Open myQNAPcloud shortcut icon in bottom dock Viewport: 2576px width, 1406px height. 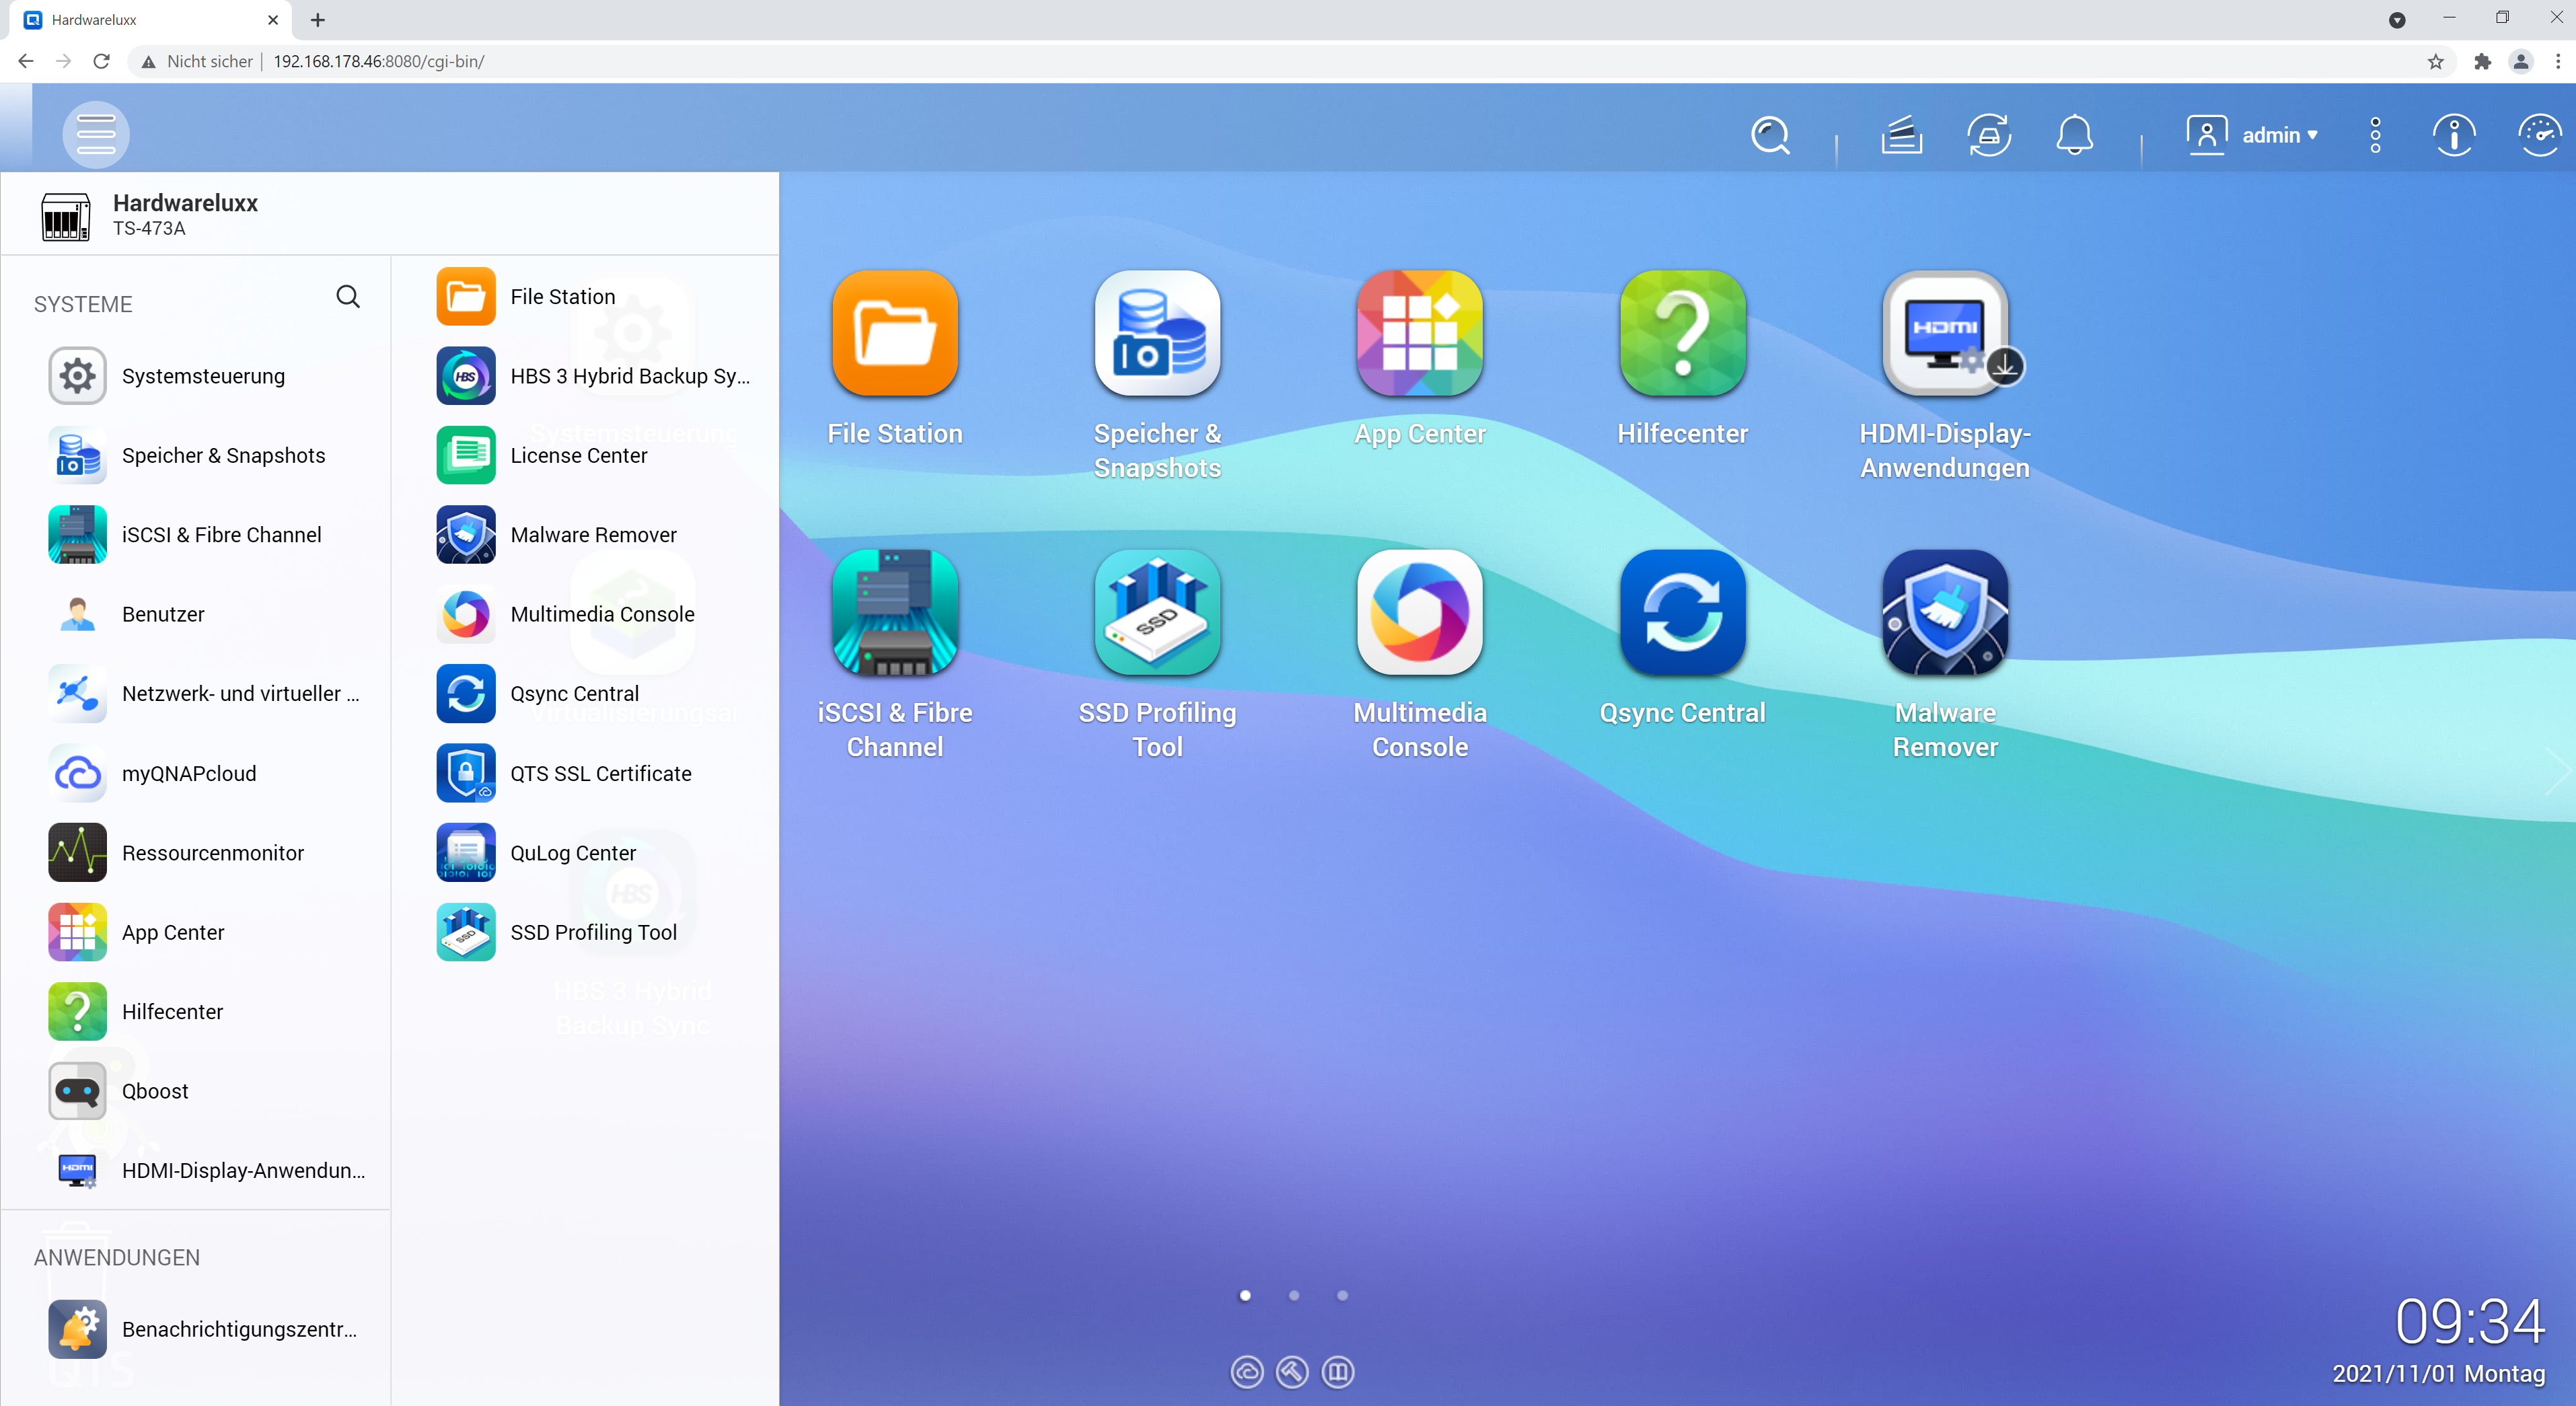tap(1247, 1372)
